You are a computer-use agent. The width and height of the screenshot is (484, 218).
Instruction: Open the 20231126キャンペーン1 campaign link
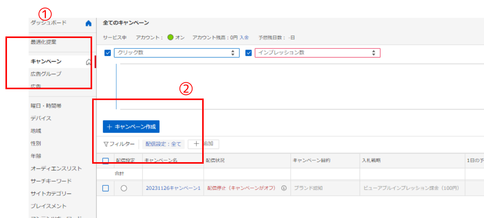point(173,188)
